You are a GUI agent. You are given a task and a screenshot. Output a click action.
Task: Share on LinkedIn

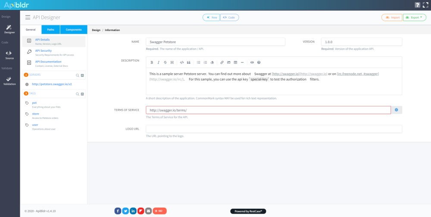(x=133, y=211)
